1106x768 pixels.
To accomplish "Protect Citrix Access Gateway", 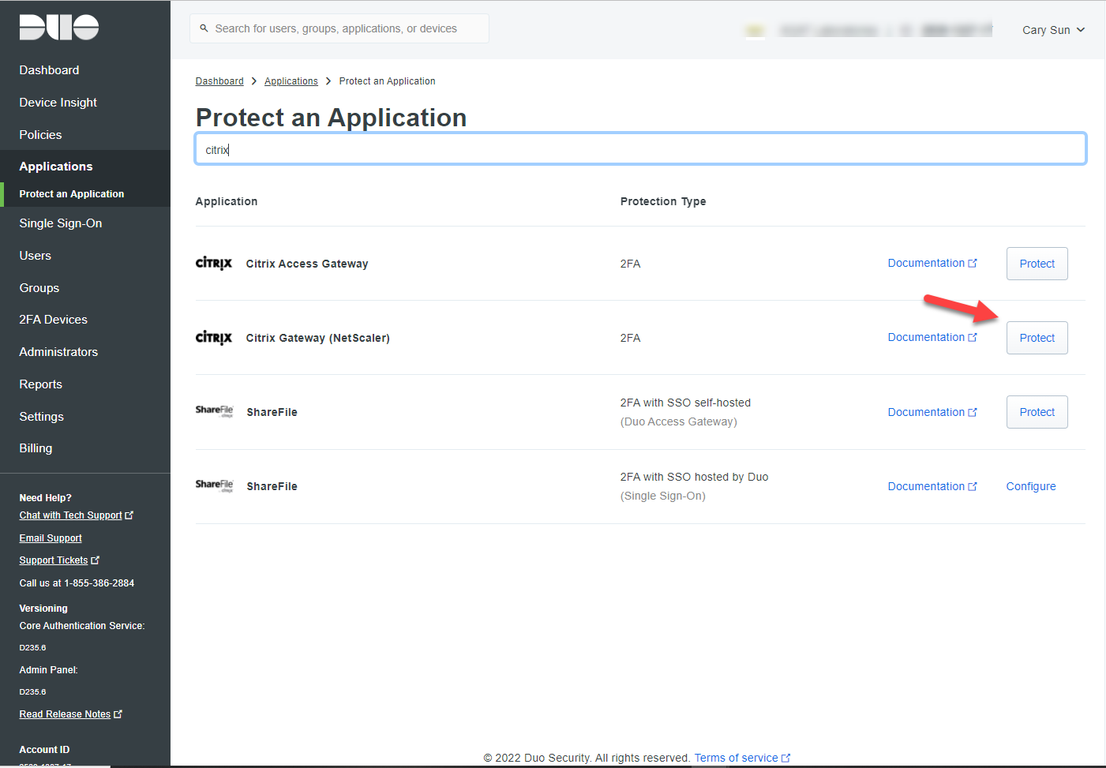I will [1037, 264].
